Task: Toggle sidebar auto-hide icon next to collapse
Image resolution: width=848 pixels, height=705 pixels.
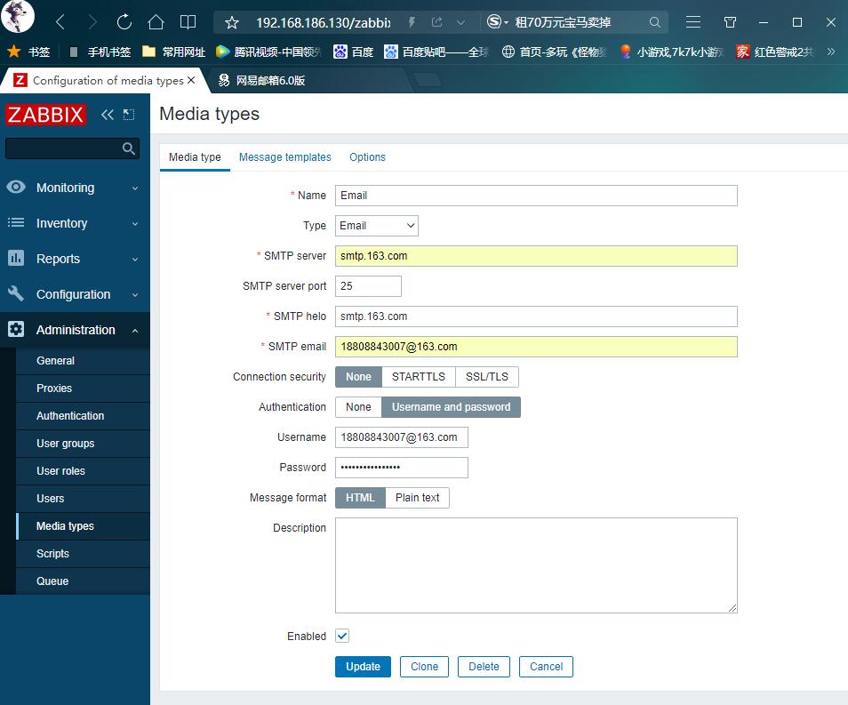Action: tap(129, 115)
